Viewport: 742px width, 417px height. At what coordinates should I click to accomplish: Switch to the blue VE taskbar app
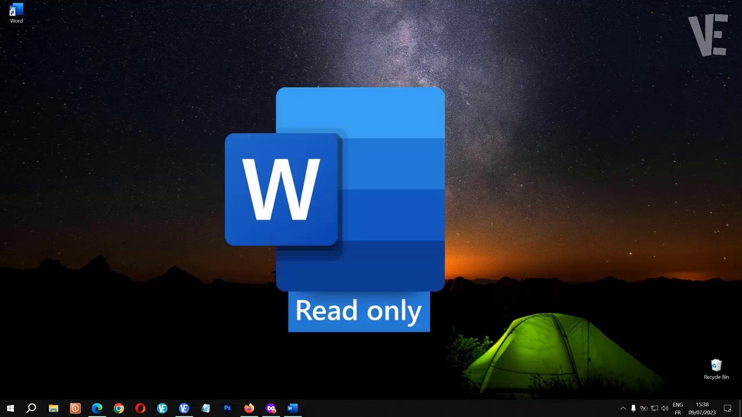pyautogui.click(x=184, y=408)
